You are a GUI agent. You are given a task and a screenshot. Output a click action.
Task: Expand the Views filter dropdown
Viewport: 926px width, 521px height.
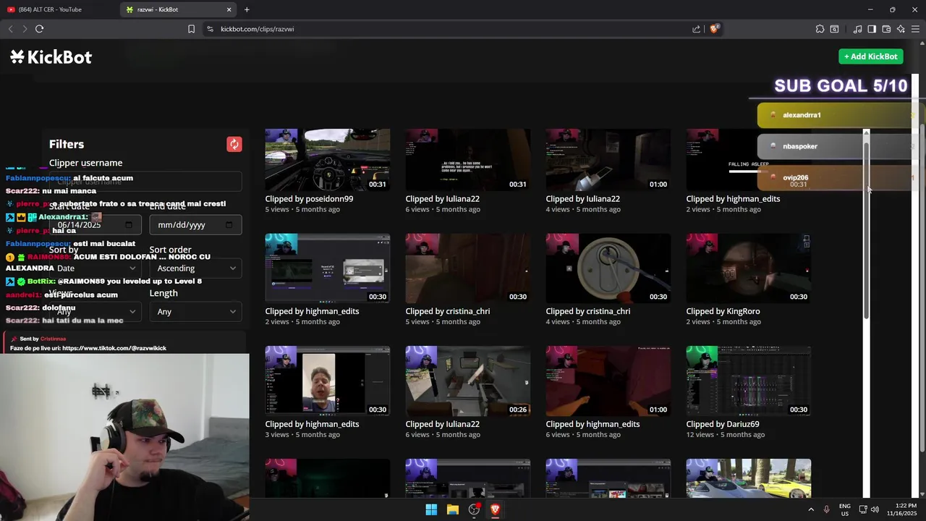[x=95, y=312]
